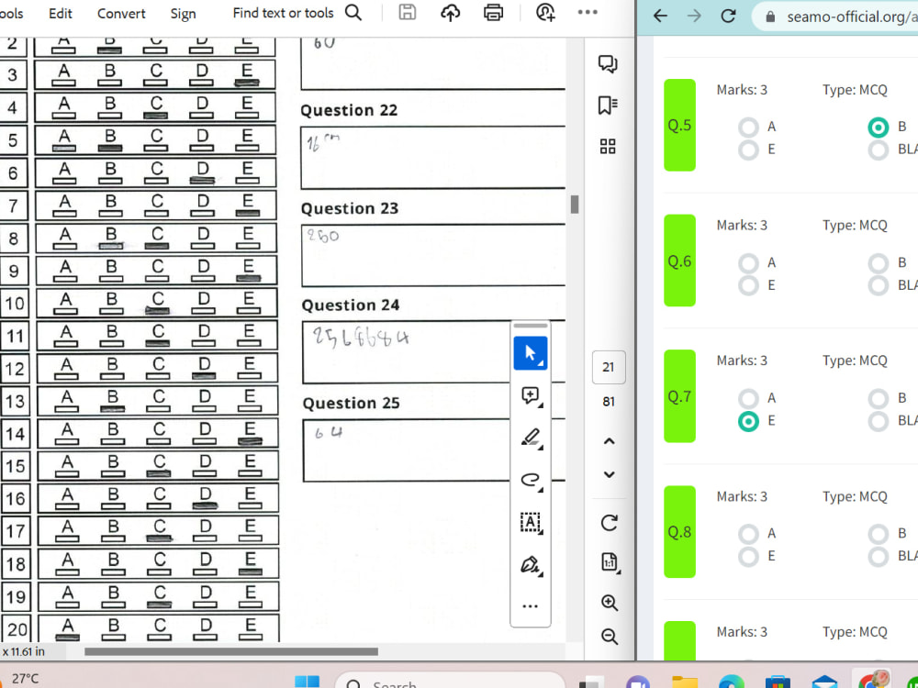Select option E for Q.8
The height and width of the screenshot is (688, 918).
(748, 557)
